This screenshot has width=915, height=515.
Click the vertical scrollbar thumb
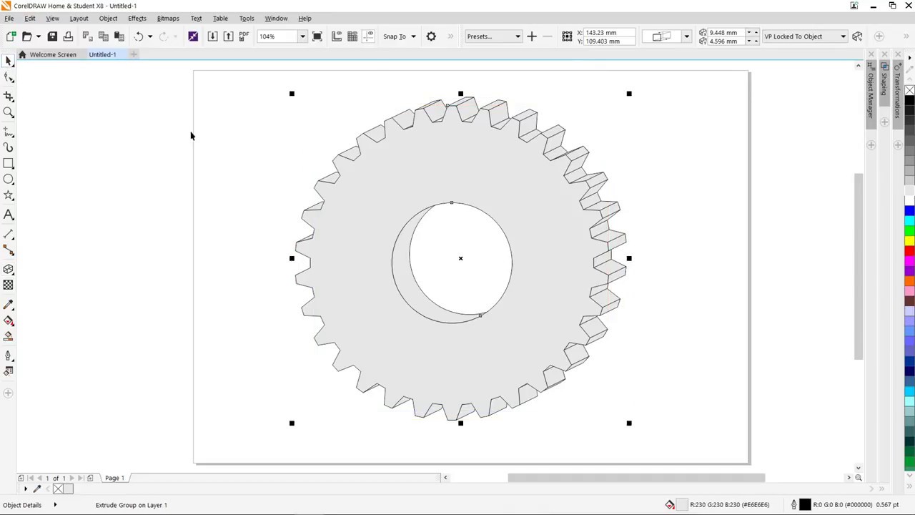coord(859,266)
